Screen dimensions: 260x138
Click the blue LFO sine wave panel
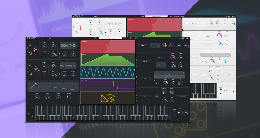click(x=108, y=72)
